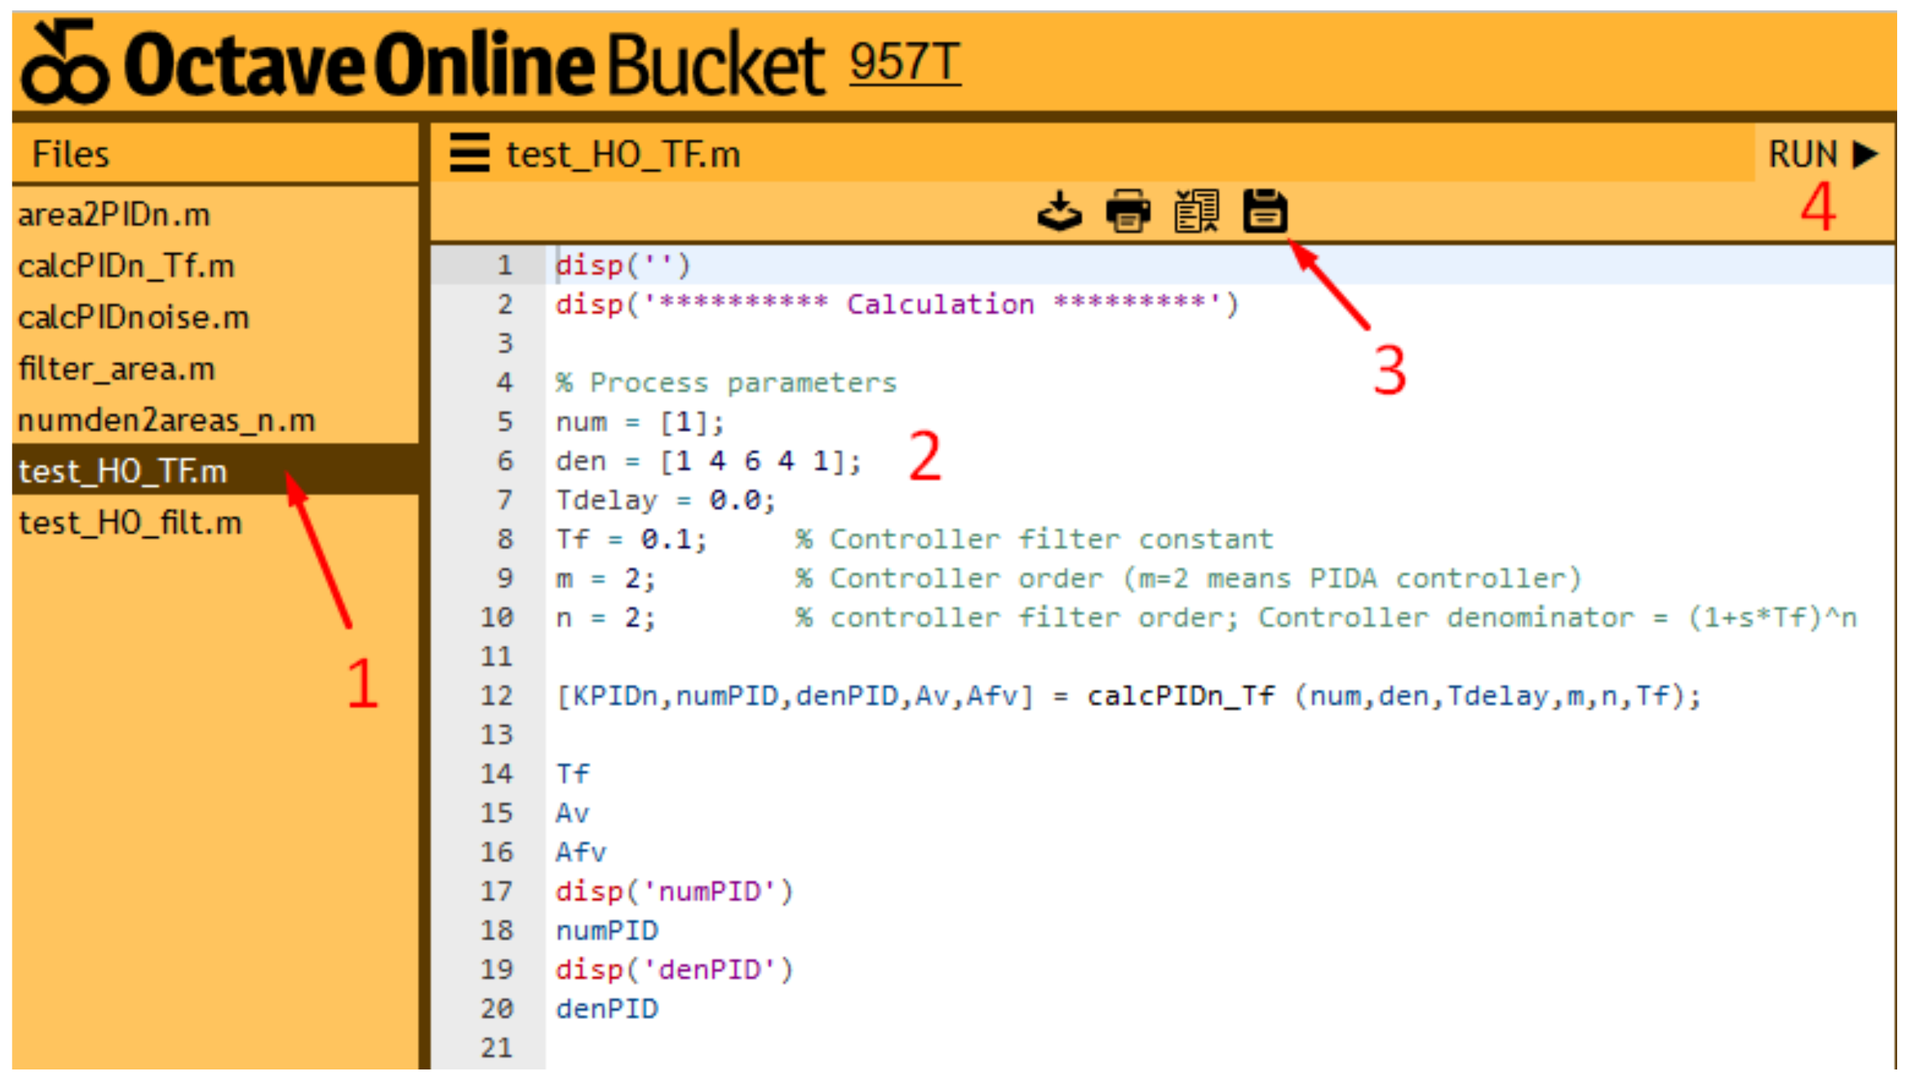Click the Octave Online logo icon
The height and width of the screenshot is (1084, 1911).
64,62
